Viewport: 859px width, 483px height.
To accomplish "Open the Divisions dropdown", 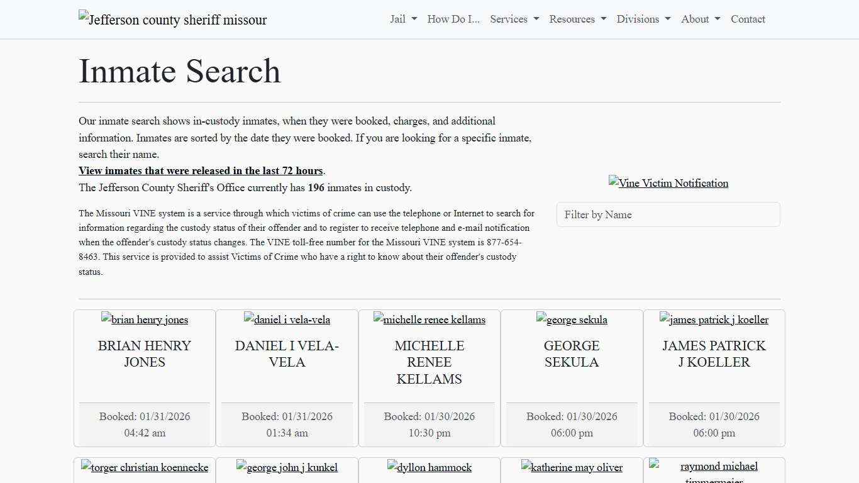I will [643, 19].
